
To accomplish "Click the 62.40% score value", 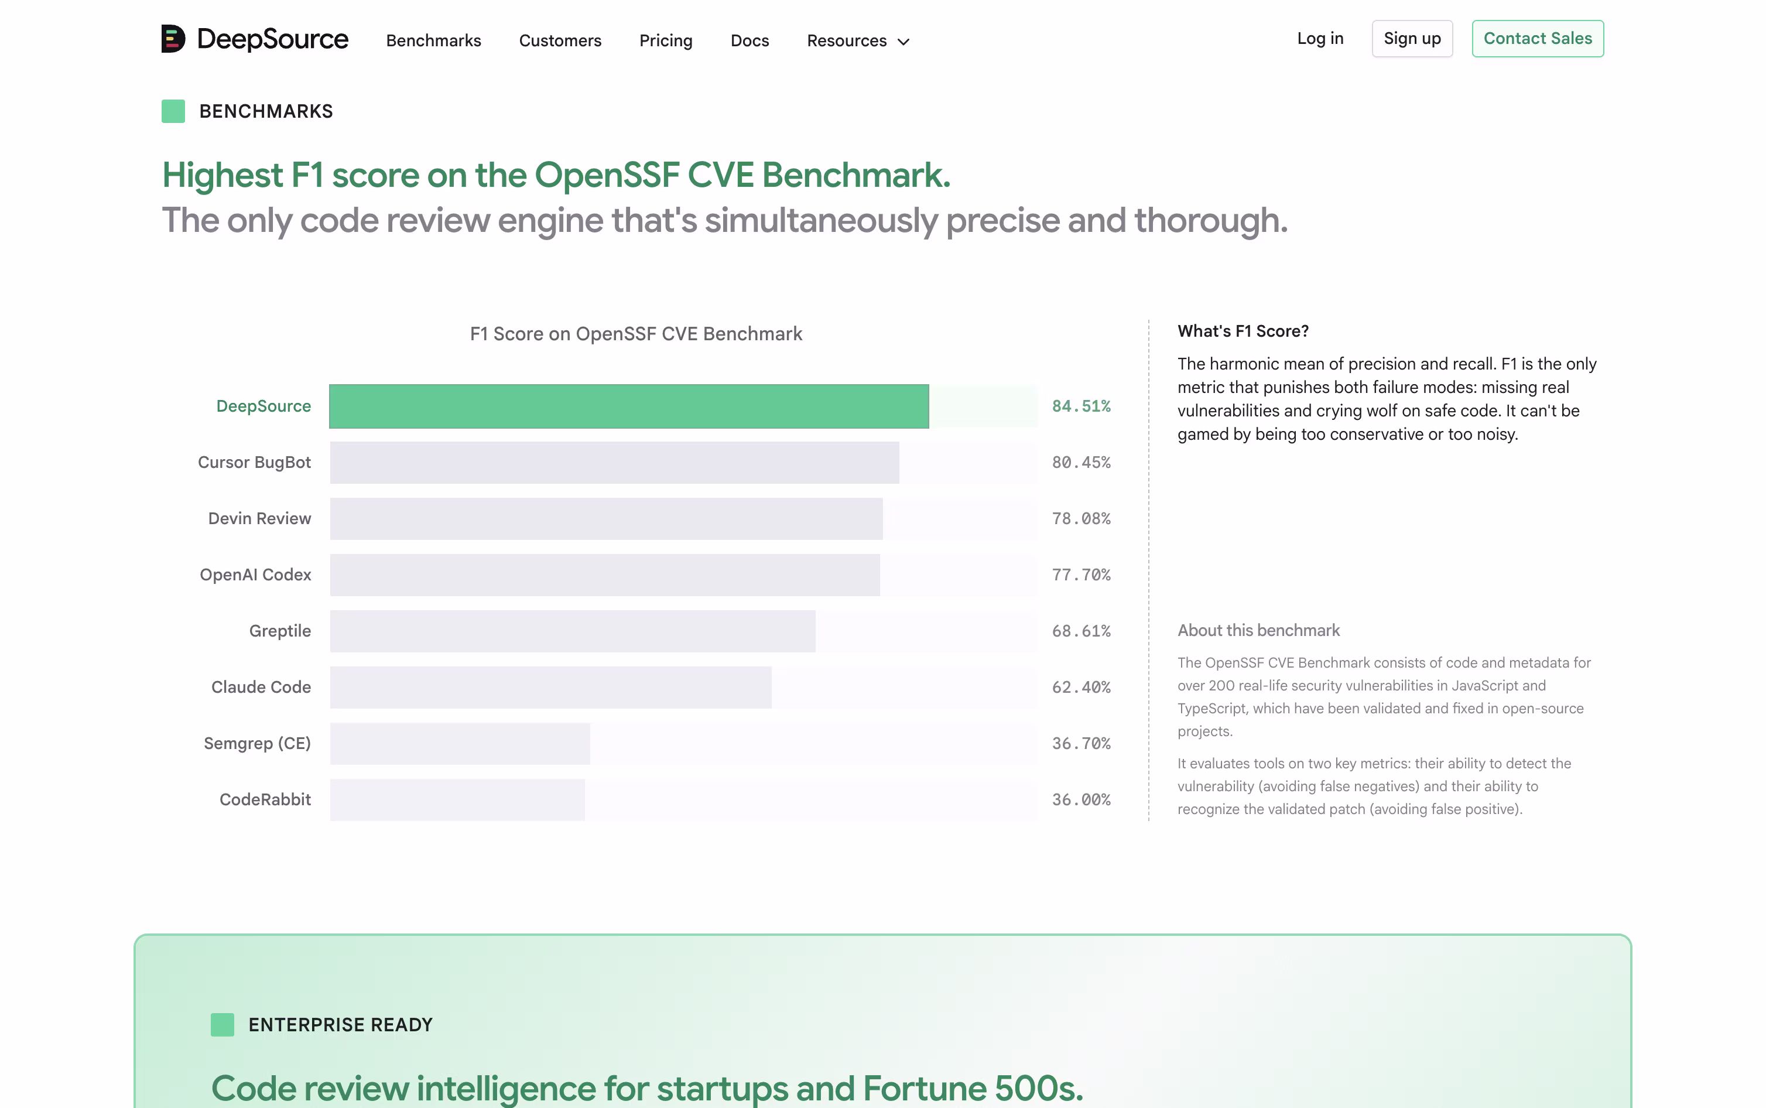I will tap(1081, 688).
